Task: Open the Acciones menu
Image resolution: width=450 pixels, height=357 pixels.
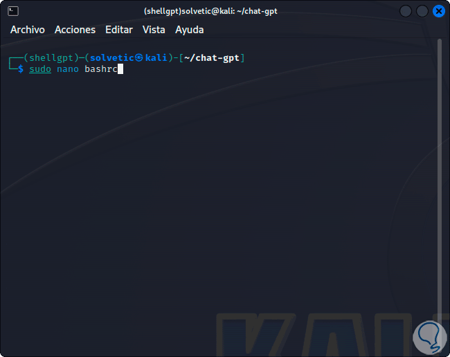Action: pyautogui.click(x=75, y=30)
